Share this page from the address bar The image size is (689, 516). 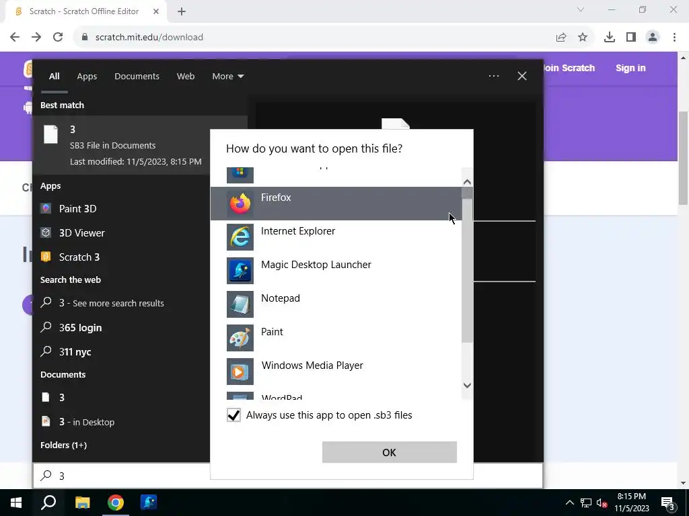561,38
